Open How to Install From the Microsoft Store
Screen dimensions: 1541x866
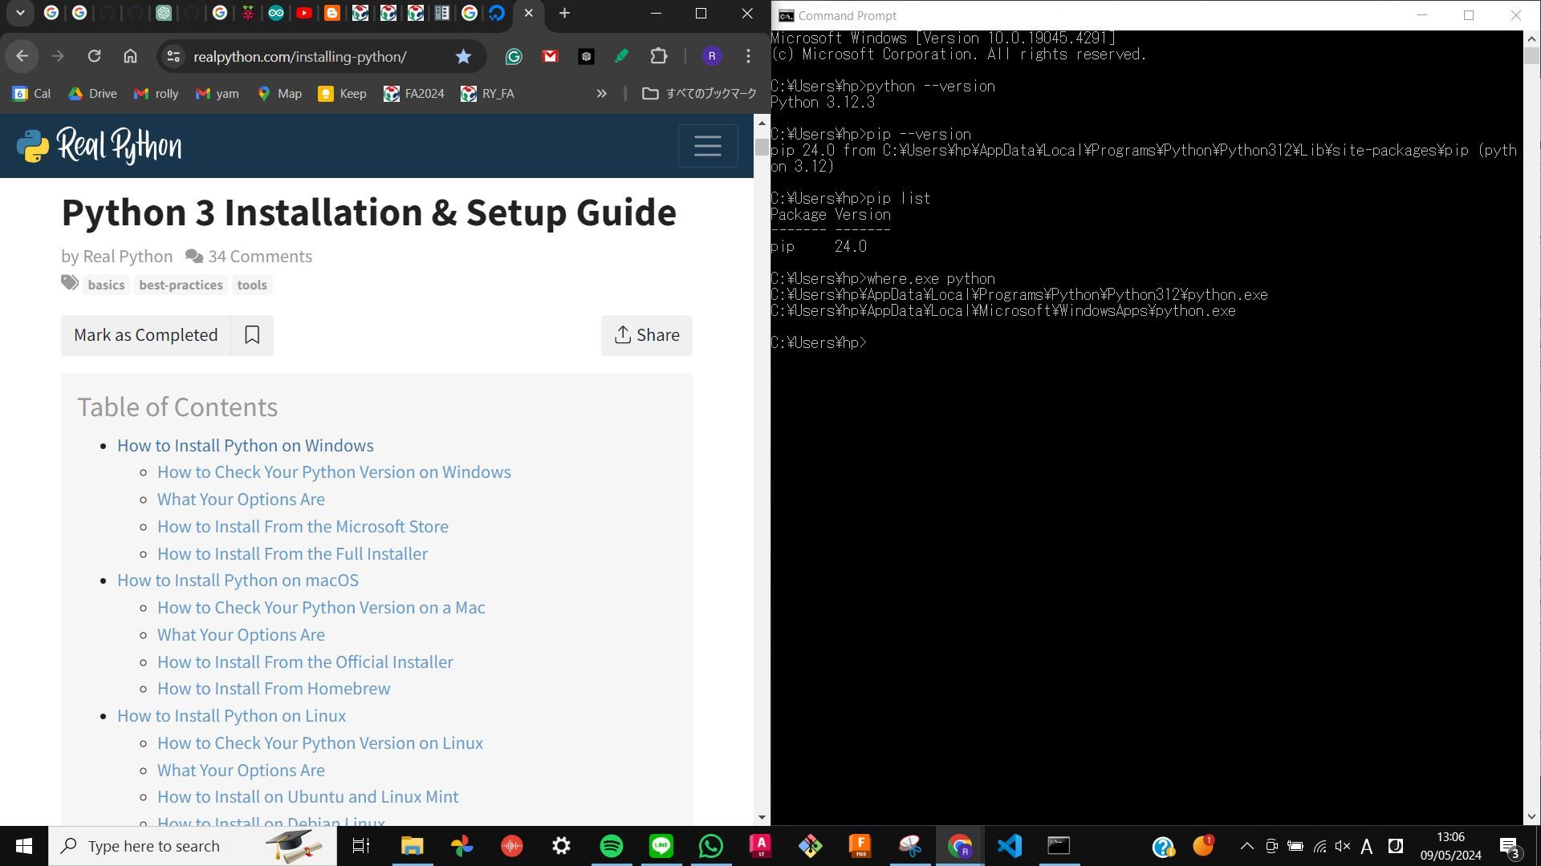pos(303,527)
